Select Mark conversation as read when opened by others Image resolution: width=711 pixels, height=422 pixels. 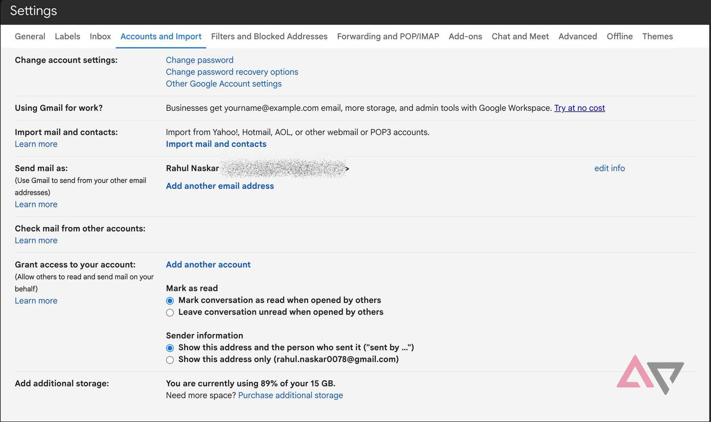170,301
